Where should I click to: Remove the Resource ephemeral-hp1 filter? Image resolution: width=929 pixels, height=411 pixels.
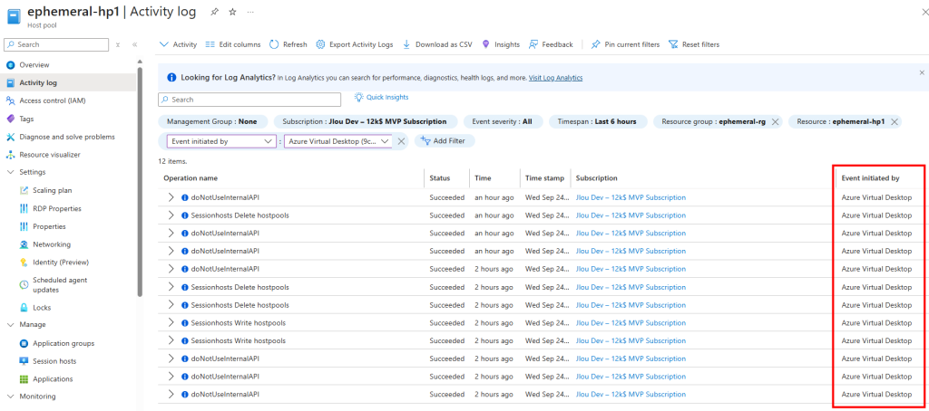point(895,121)
